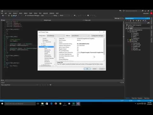Click the Configuration Manager button

pyautogui.click(x=98, y=35)
